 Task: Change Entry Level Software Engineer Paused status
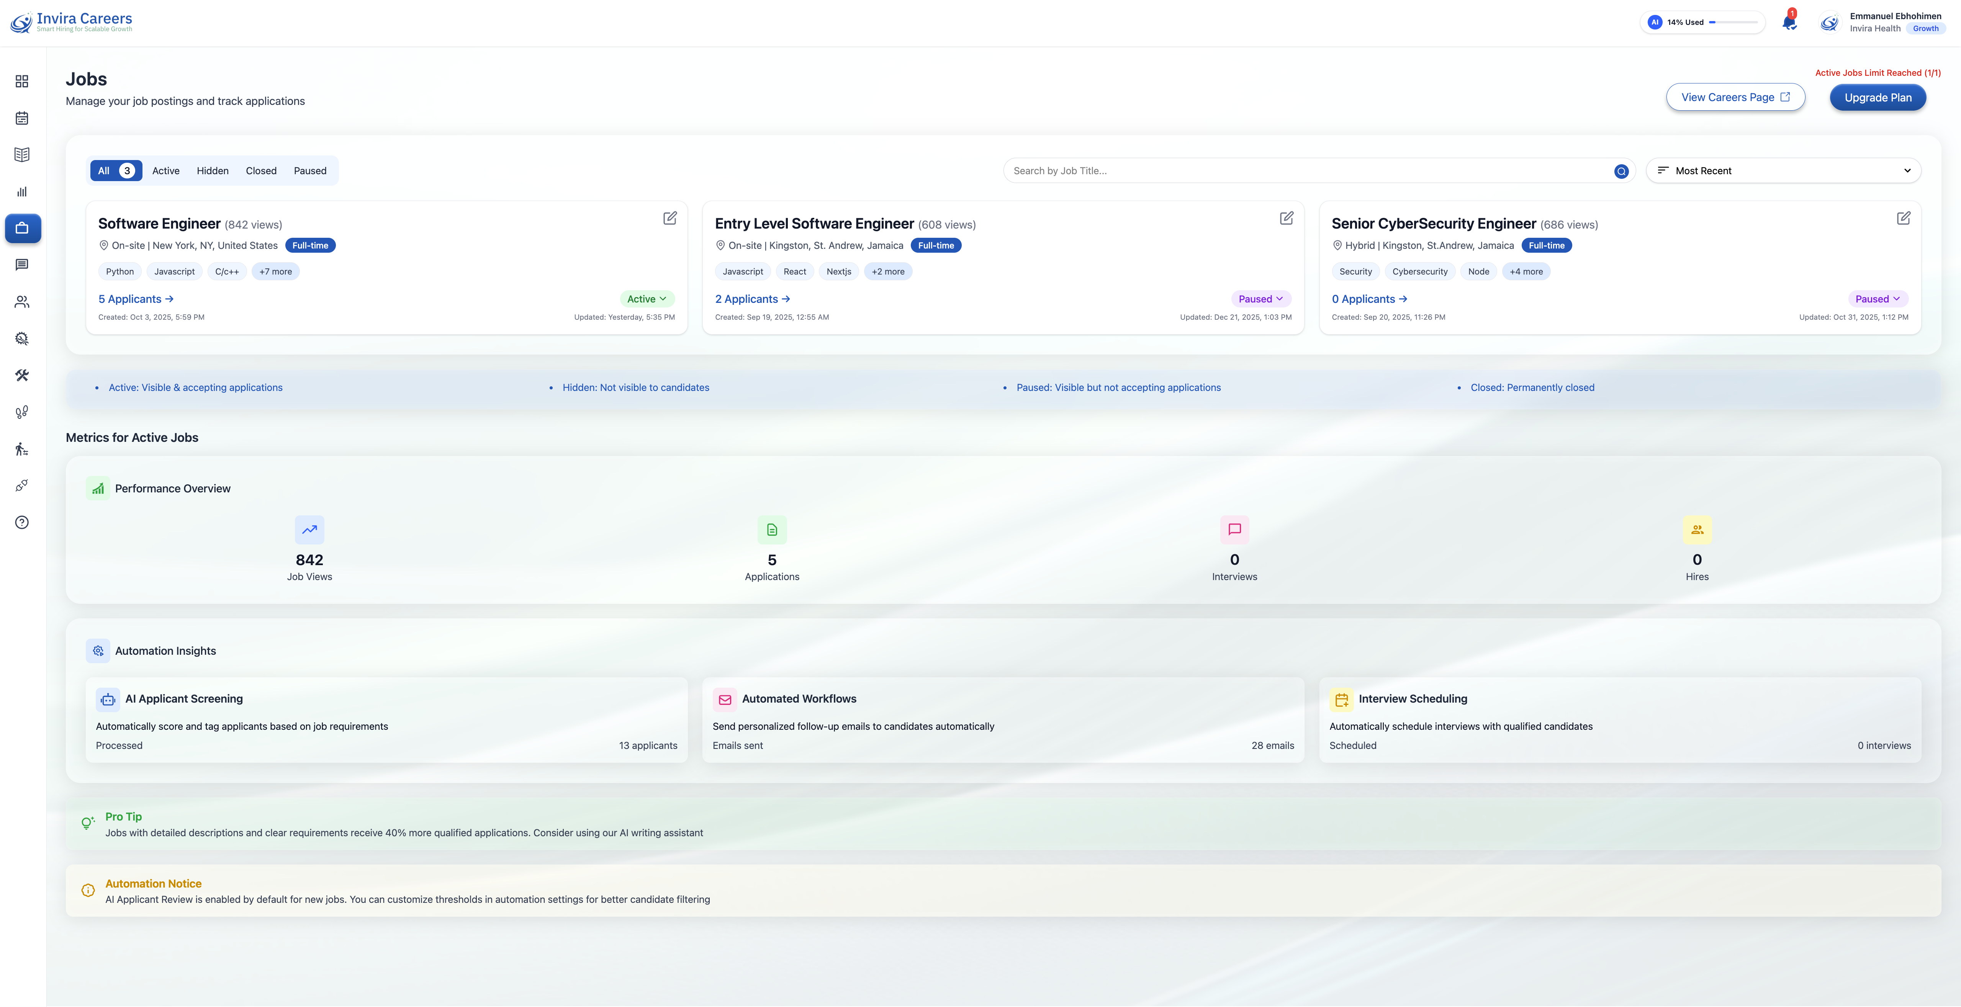1260,298
